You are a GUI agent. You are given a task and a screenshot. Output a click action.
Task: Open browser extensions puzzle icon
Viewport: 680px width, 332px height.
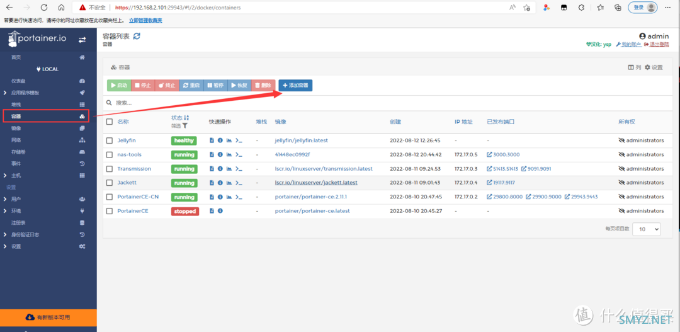pos(582,8)
